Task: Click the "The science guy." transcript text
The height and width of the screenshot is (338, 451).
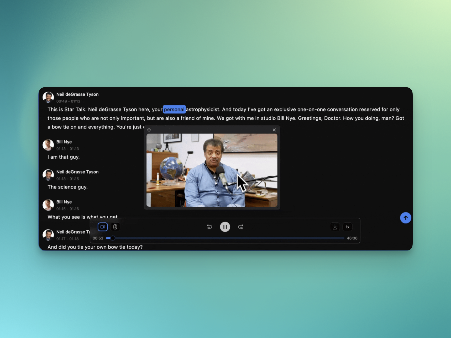Action: coord(67,187)
